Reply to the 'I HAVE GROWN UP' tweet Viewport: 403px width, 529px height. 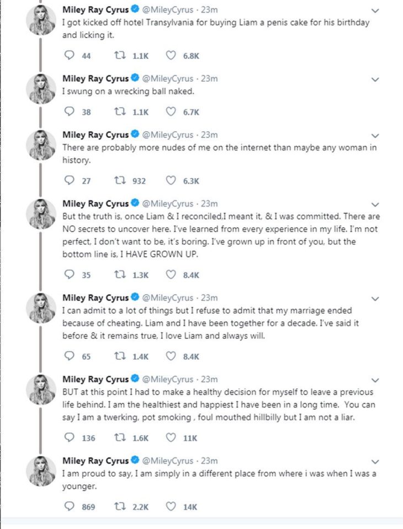(x=69, y=275)
